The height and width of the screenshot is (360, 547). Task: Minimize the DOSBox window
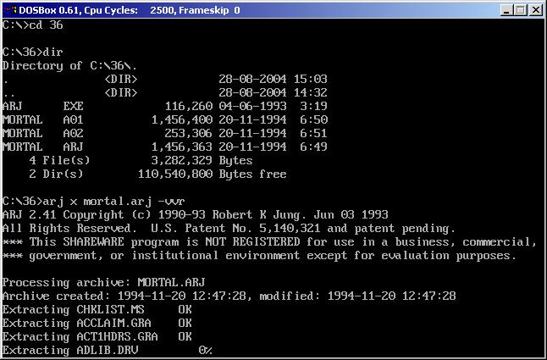coord(507,10)
